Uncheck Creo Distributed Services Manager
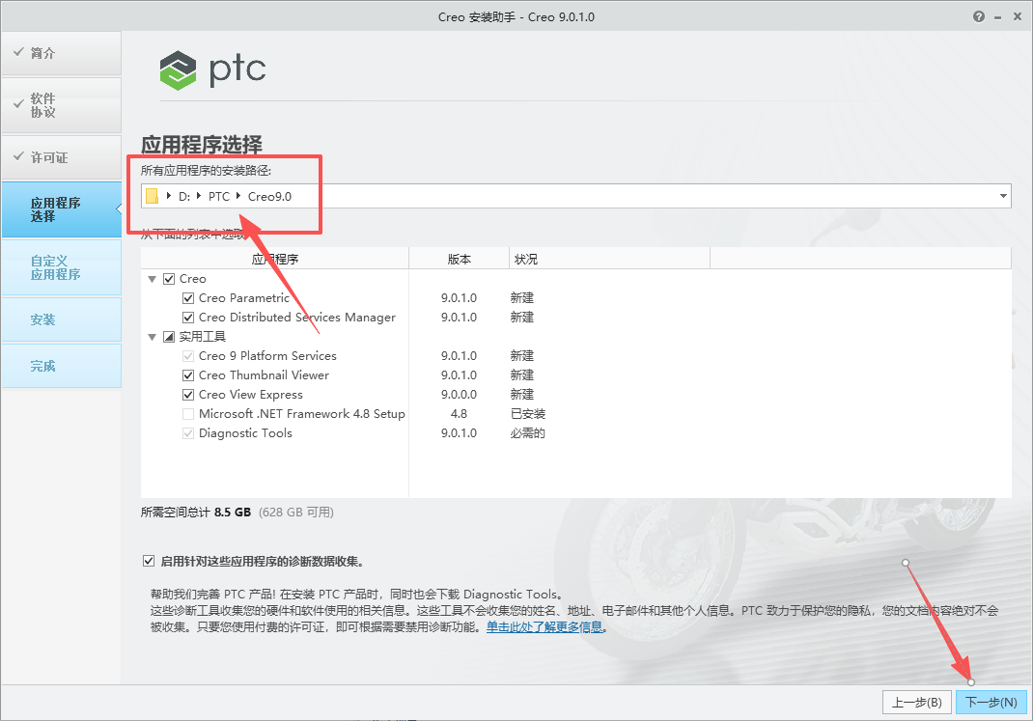1033x721 pixels. [187, 317]
